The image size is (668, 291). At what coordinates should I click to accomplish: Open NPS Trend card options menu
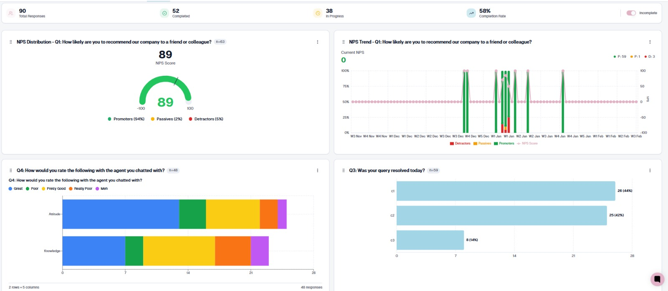(650, 42)
